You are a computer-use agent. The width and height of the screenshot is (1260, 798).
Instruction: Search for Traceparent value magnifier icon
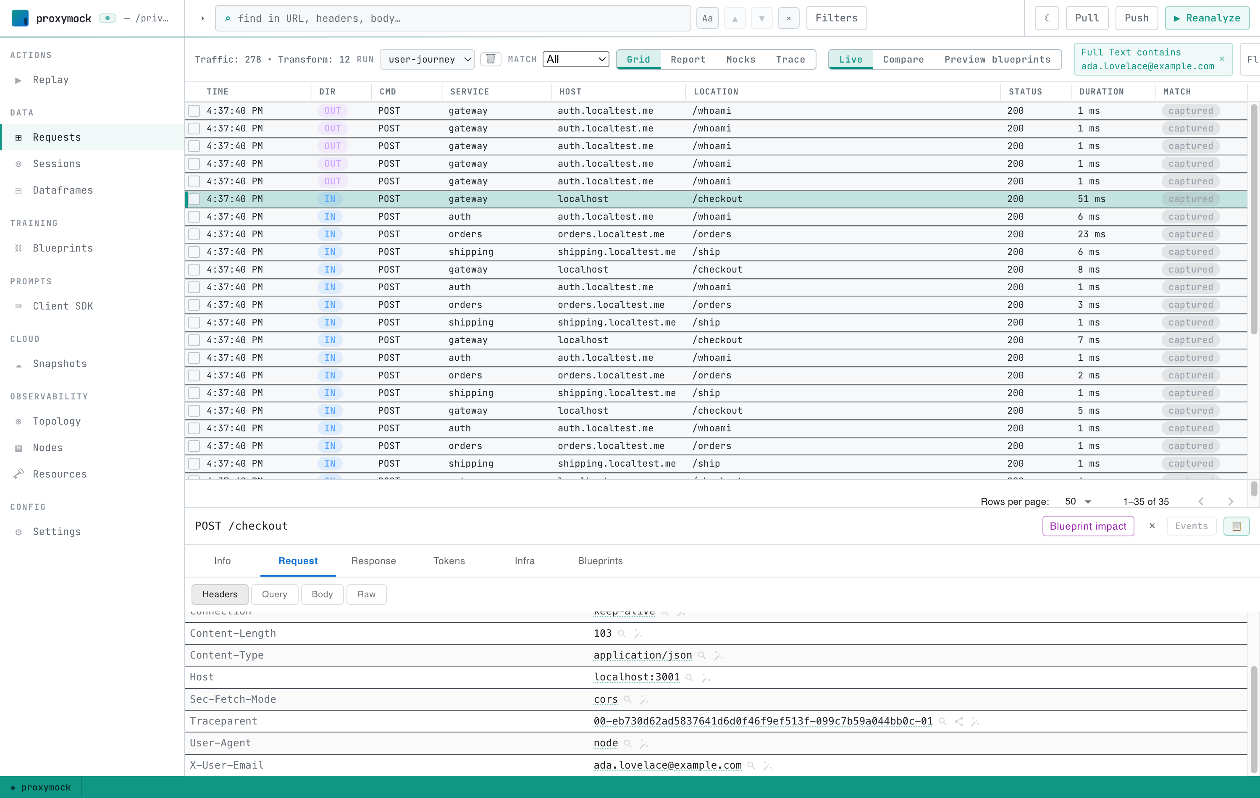(x=942, y=721)
